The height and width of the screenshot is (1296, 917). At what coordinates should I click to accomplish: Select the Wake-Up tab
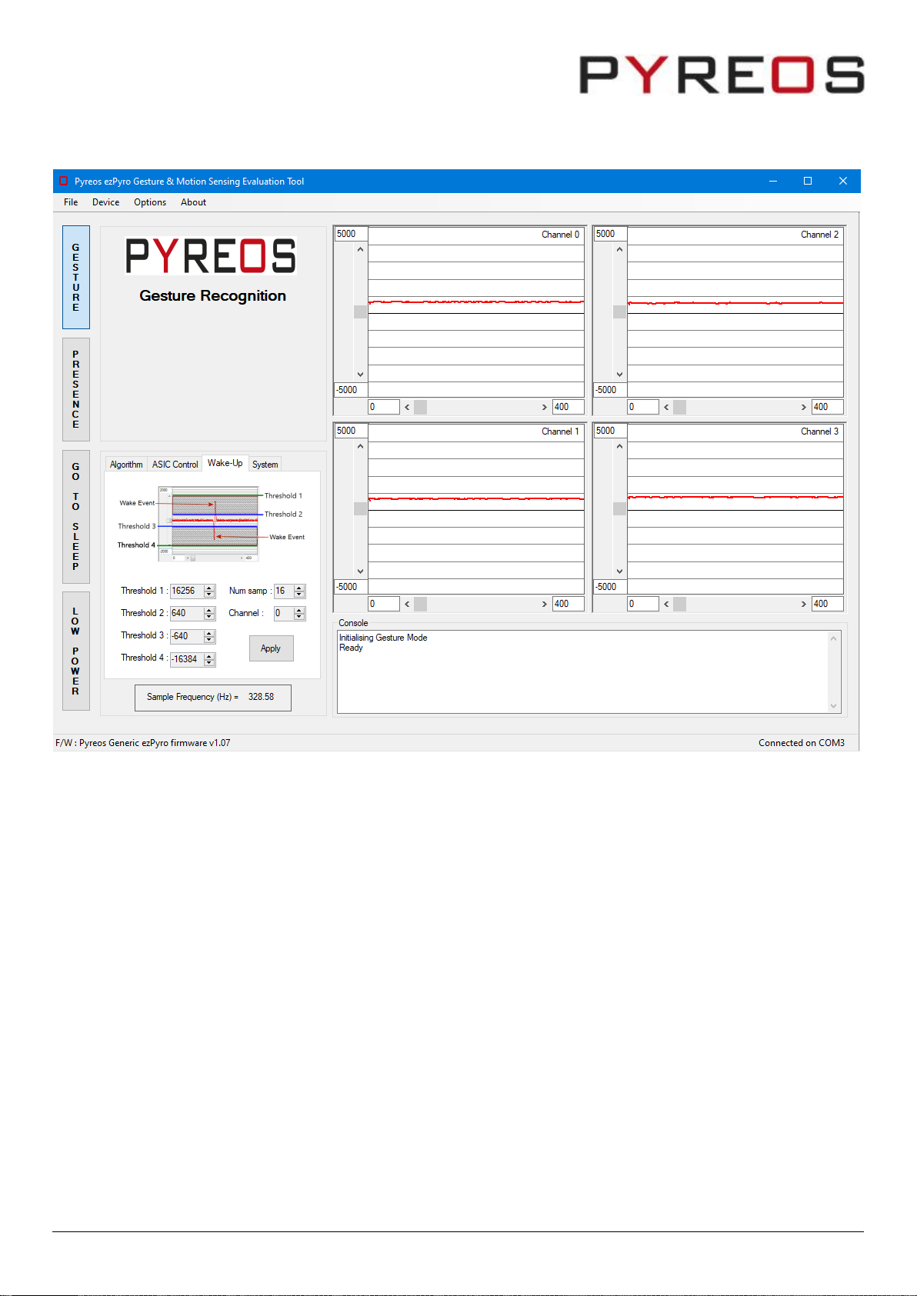point(225,463)
